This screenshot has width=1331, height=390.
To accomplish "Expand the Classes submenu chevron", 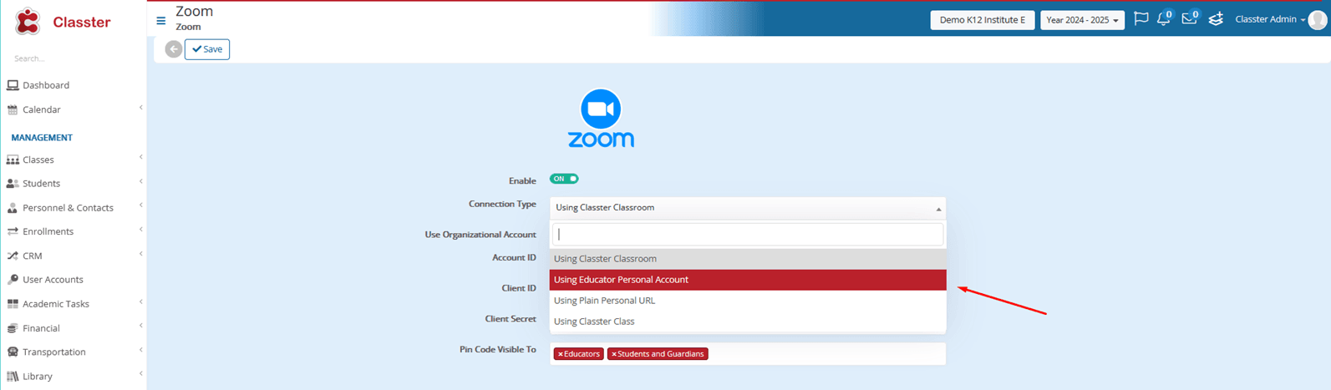I will tap(140, 157).
